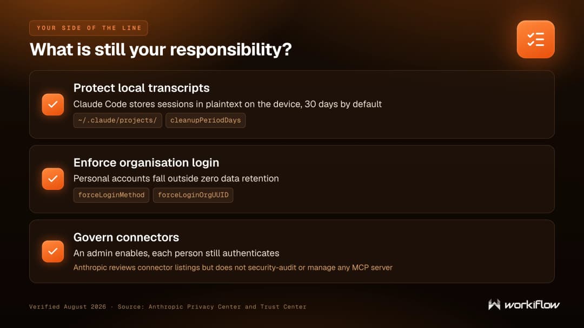
Task: Click the YOUR SIDE OF THE LINE badge
Action: click(89, 28)
